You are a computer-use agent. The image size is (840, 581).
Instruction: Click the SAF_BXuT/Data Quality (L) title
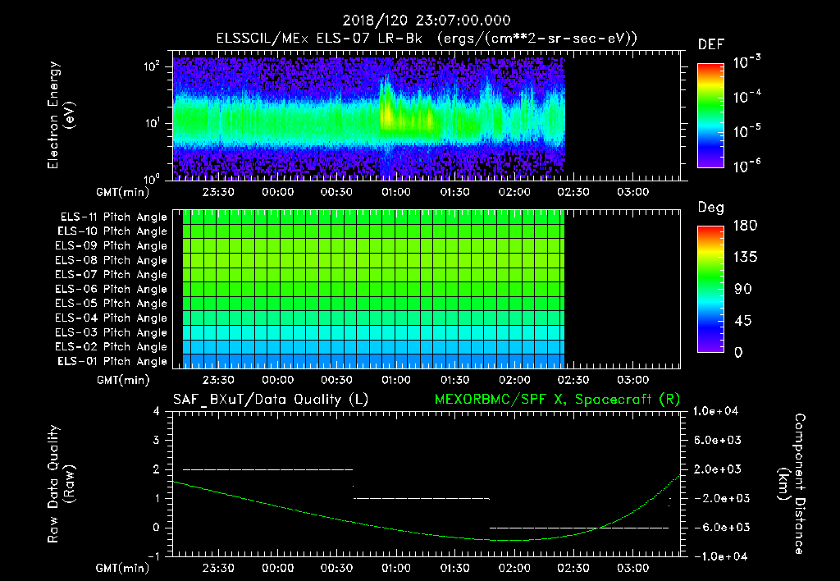click(x=271, y=400)
